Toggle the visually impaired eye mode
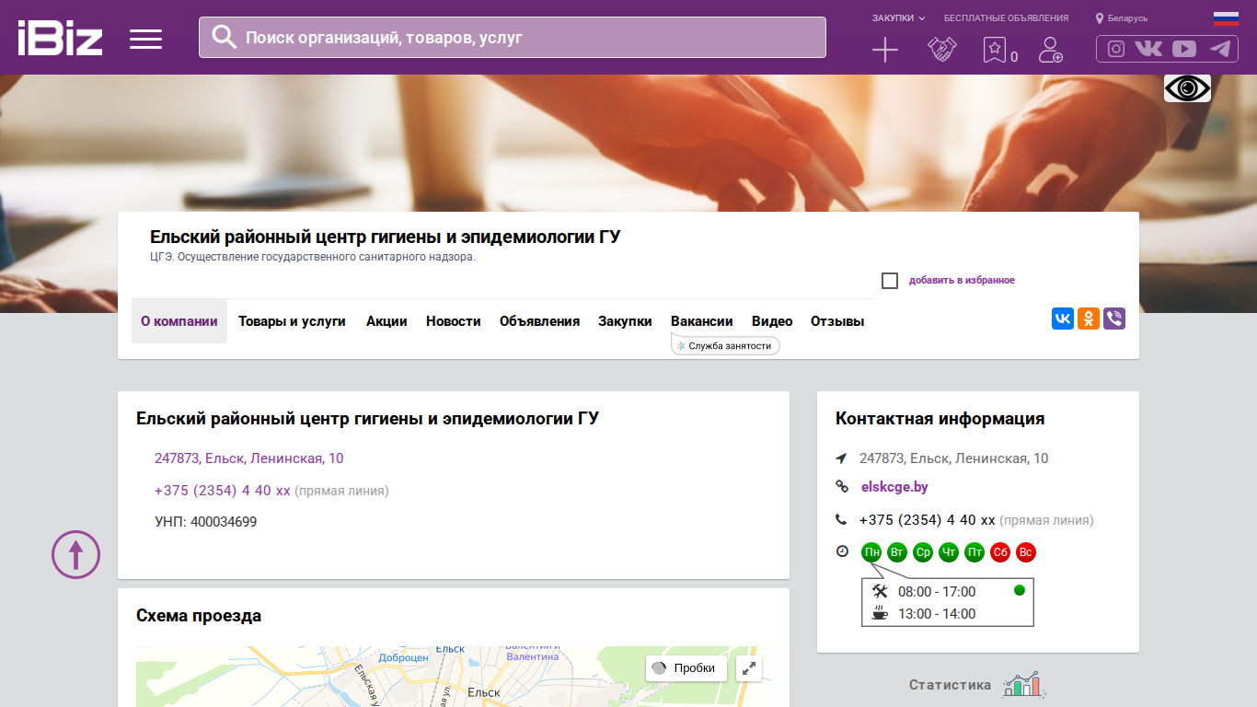1257x707 pixels. coord(1187,88)
